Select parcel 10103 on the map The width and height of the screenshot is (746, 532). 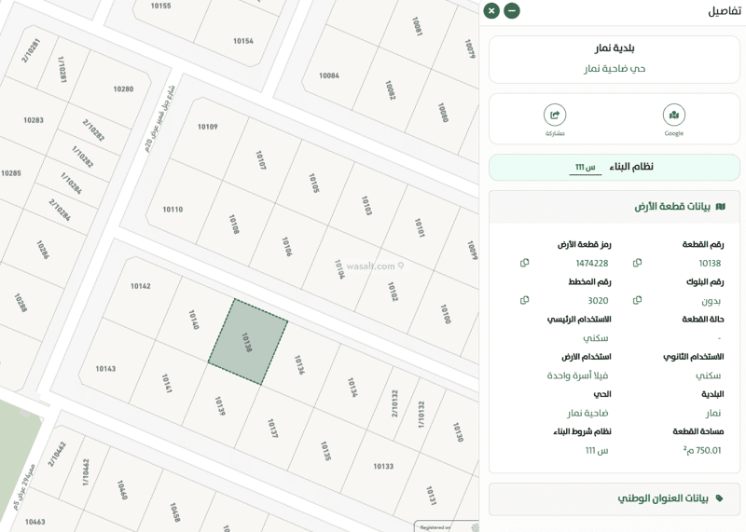pyautogui.click(x=366, y=205)
